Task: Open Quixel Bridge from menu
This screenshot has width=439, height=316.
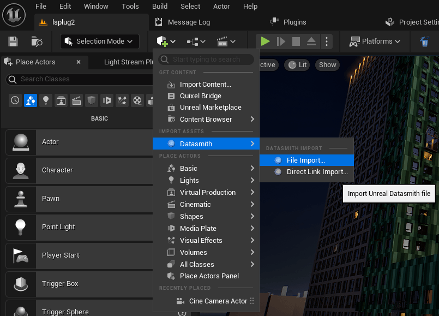Action: 206,96
